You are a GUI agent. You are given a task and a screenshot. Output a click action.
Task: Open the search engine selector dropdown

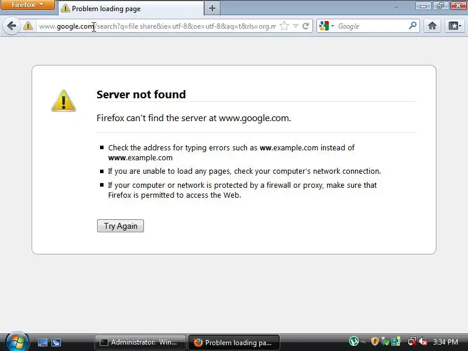326,26
